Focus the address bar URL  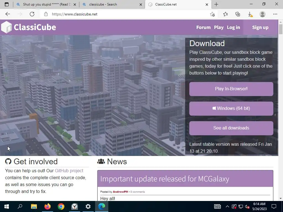coord(75,14)
